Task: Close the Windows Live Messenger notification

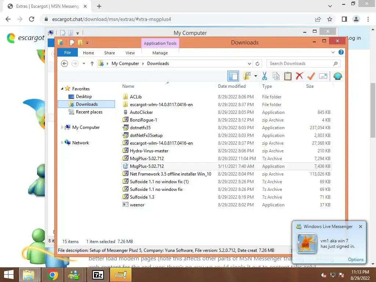Action: [x=361, y=226]
